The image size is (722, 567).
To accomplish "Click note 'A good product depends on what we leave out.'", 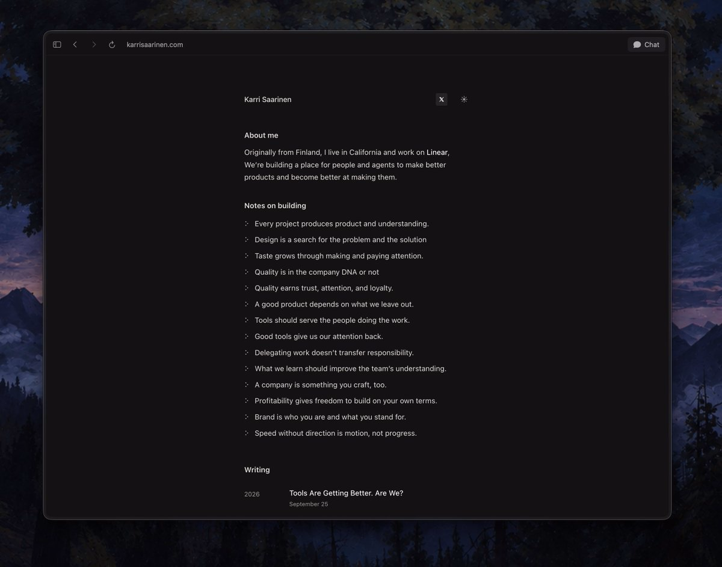I will pos(334,304).
